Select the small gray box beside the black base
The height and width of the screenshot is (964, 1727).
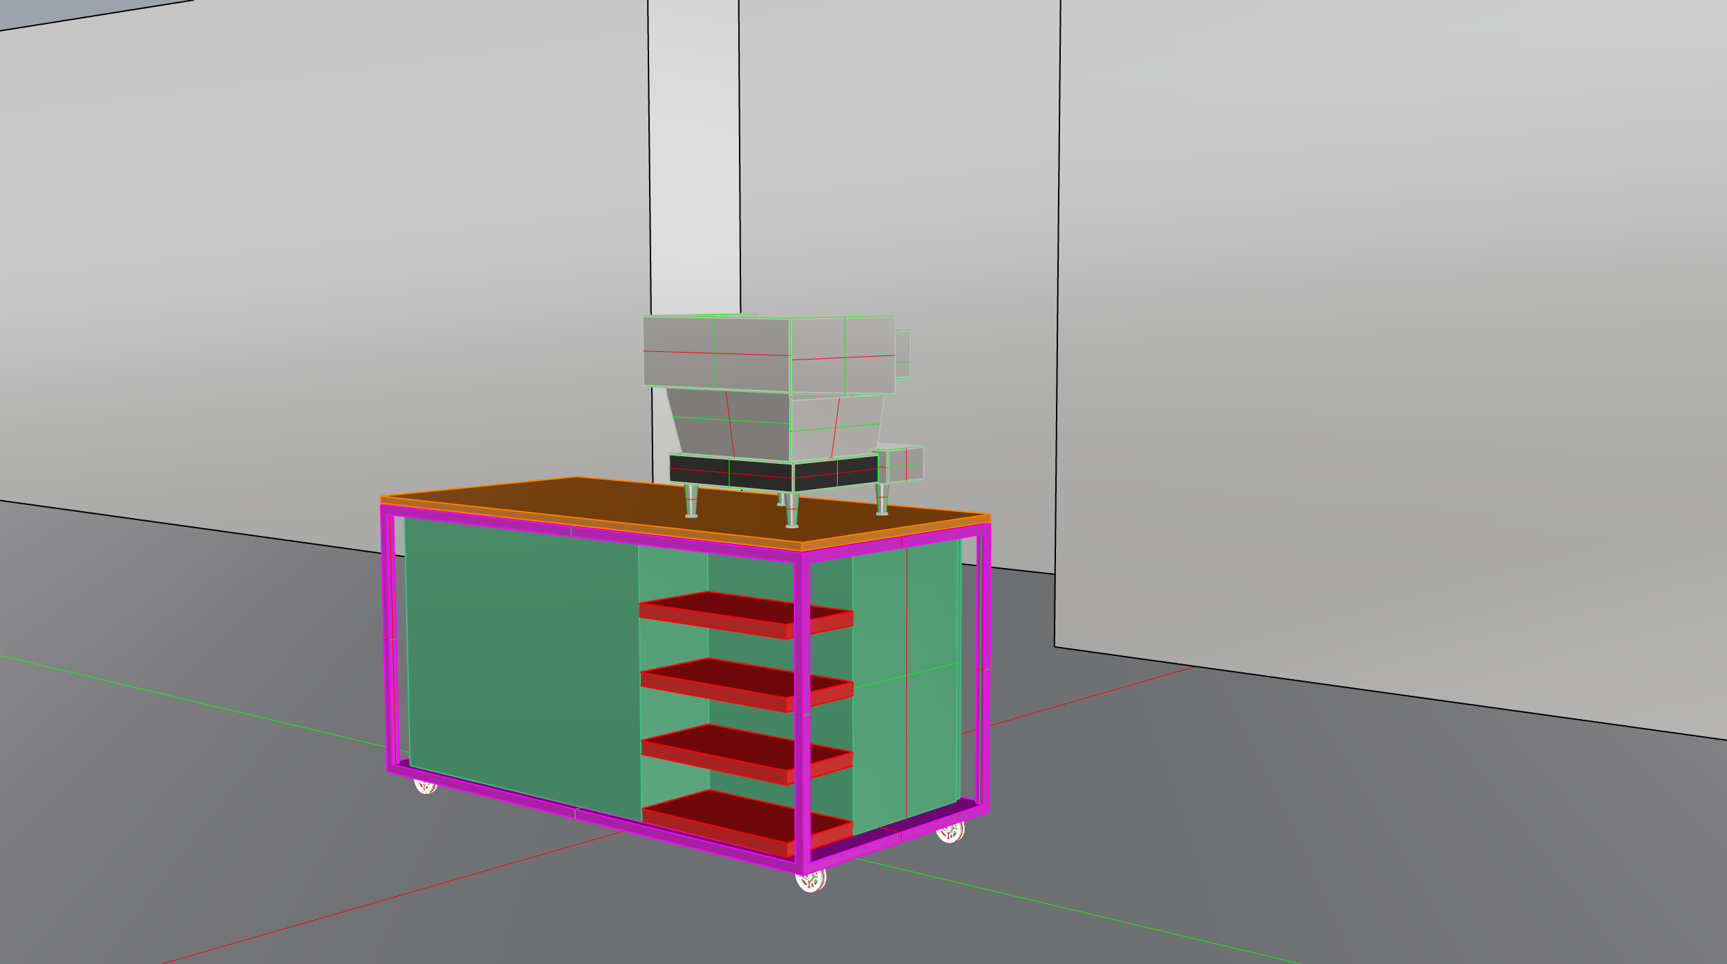point(901,465)
